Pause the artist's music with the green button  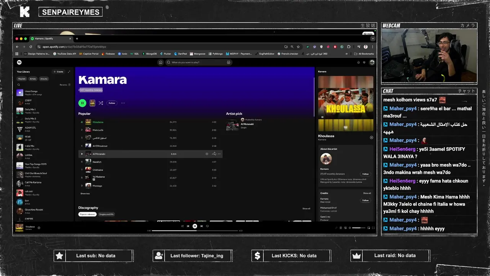82,103
